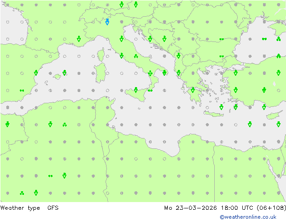Select the rain symbol over Morocco's western edge

pos(8,124)
